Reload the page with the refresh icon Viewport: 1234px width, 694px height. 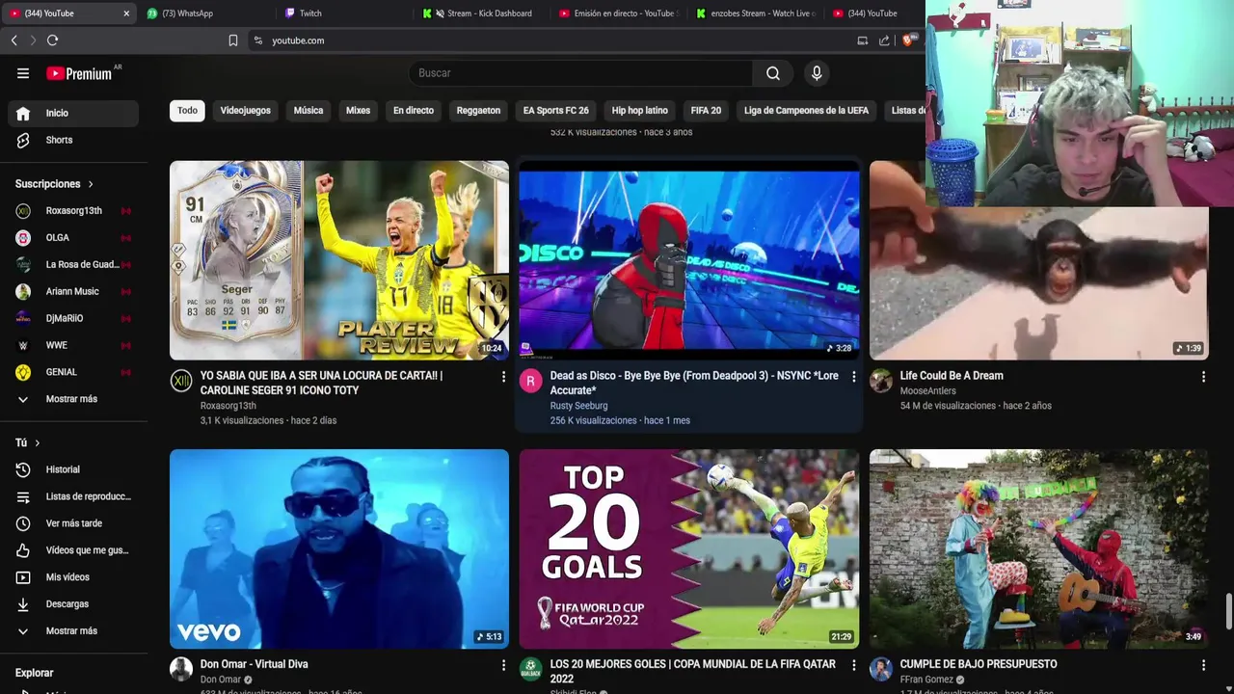[x=52, y=40]
